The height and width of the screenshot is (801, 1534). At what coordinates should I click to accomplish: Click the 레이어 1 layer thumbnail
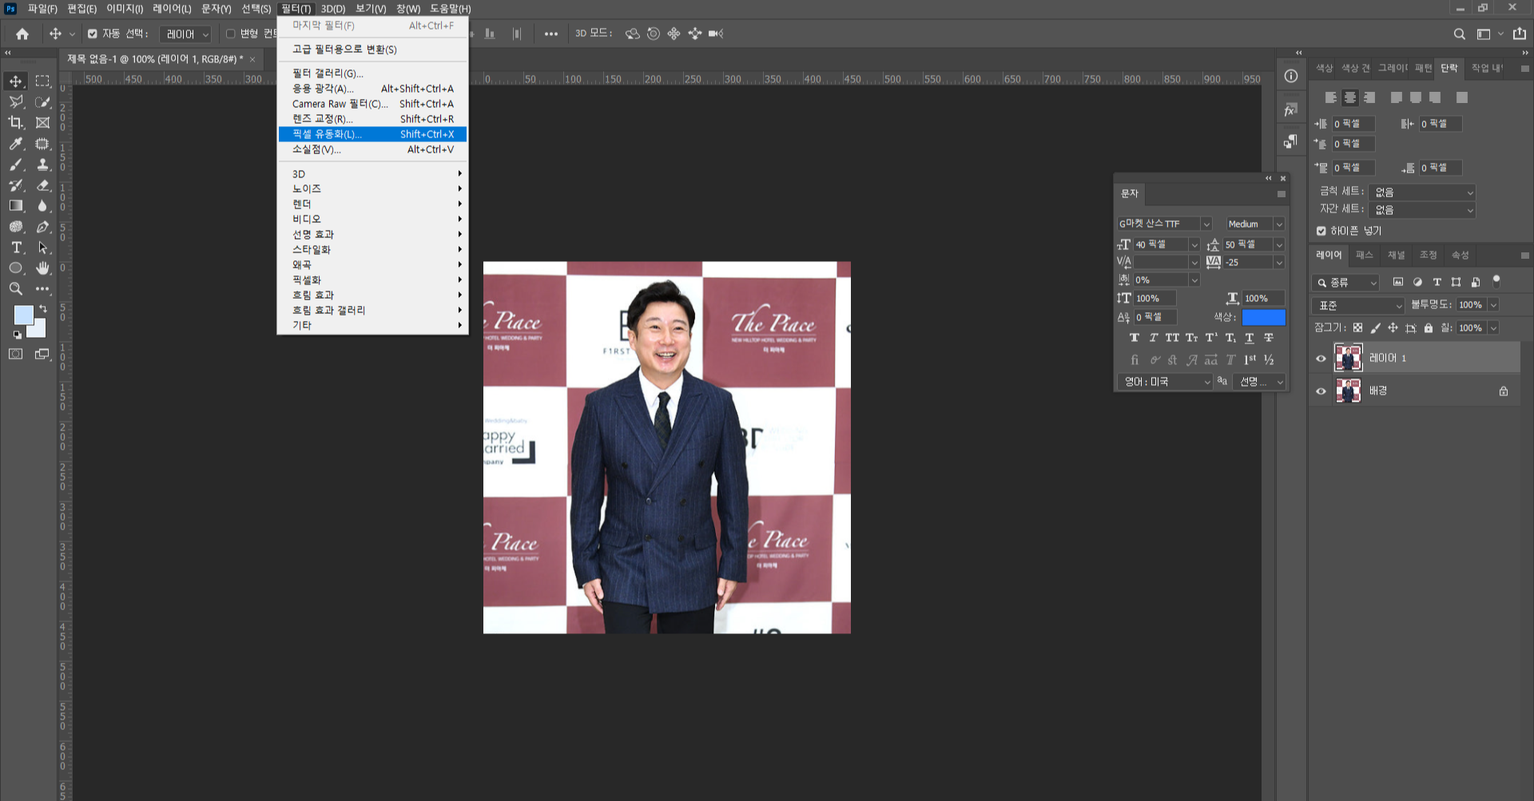(1349, 357)
